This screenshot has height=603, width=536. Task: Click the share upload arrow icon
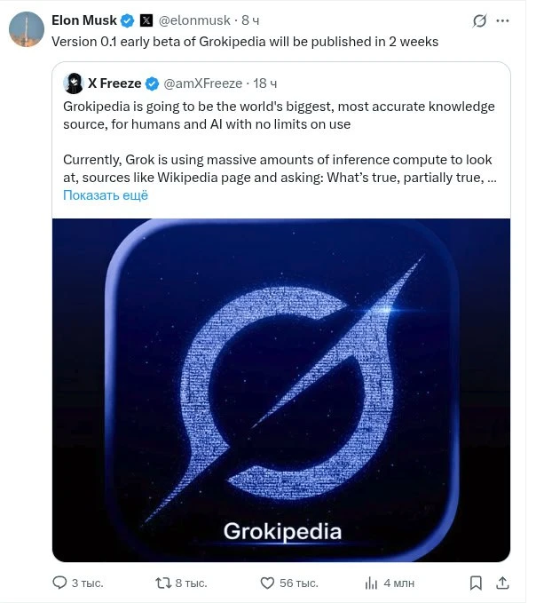click(502, 583)
